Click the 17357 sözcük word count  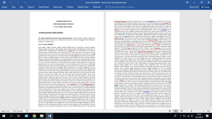coord(18,111)
